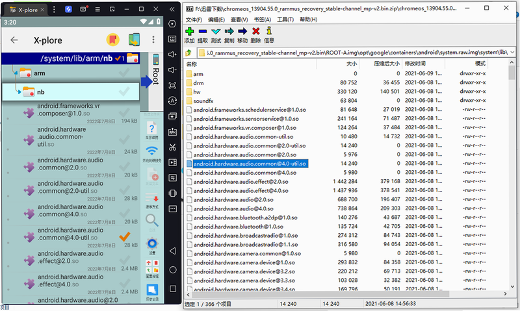Screen dimensions: 520x311
Task: Go up one folder level in 7-Zip
Action: coord(188,53)
